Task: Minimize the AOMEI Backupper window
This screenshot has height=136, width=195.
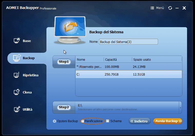Action: (177, 8)
